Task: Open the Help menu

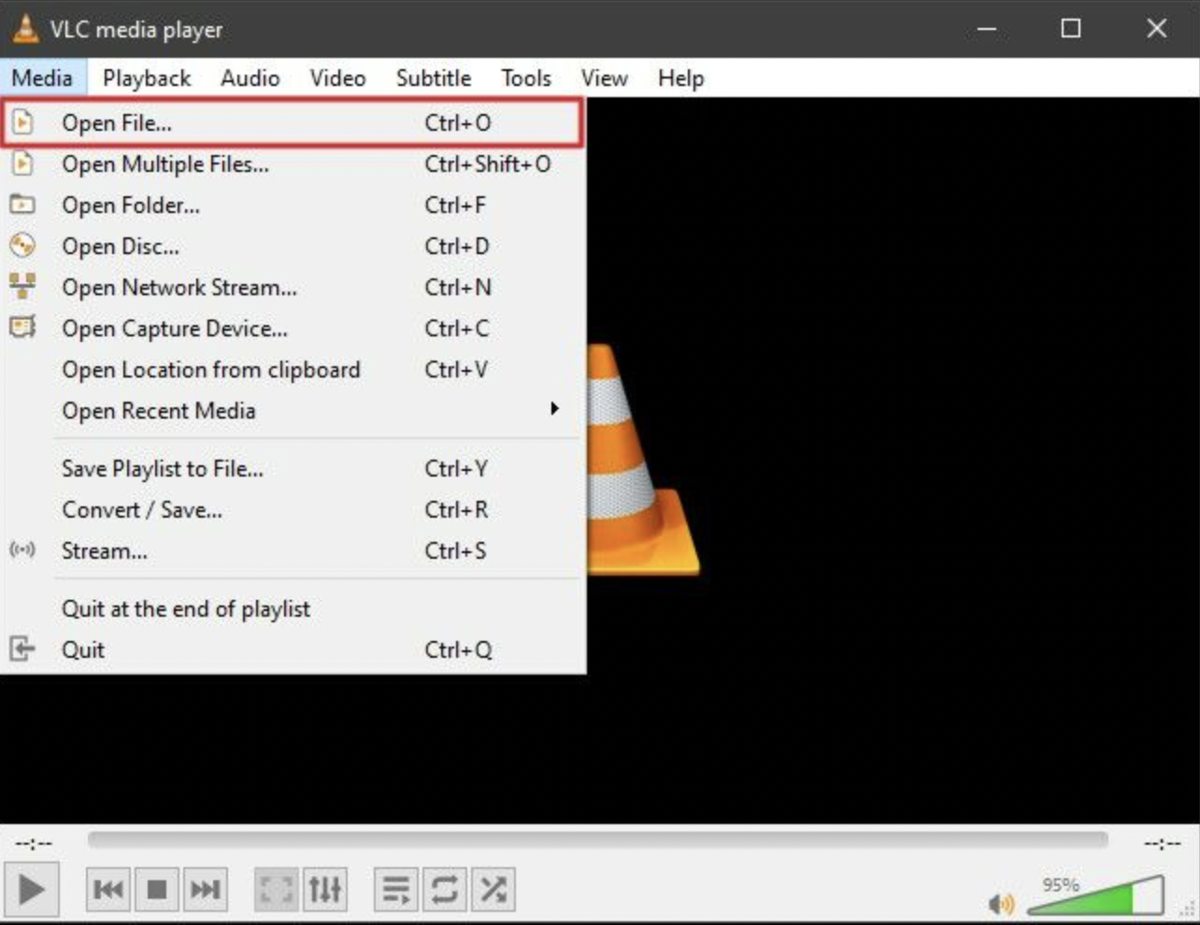Action: coord(680,78)
